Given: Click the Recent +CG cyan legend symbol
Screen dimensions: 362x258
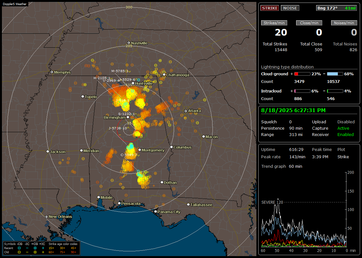Looking at the screenshot, I should point(35,248).
